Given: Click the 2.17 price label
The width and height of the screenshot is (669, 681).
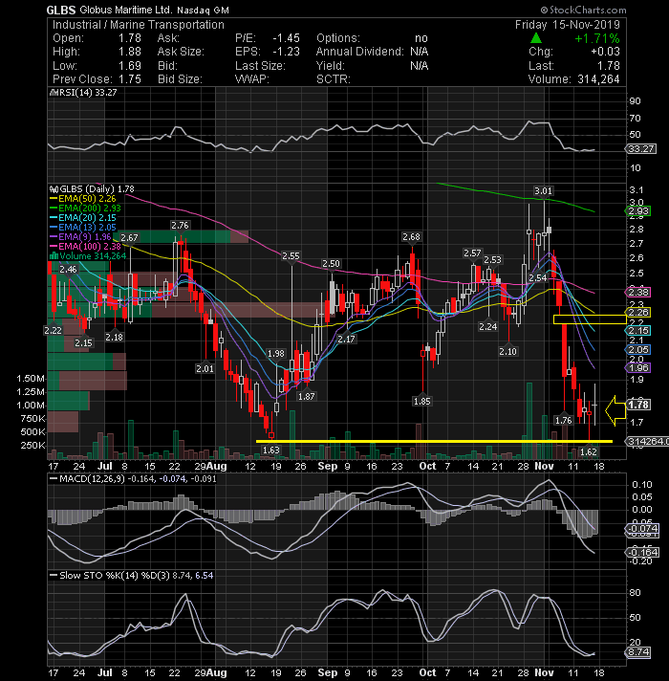Looking at the screenshot, I should pyautogui.click(x=346, y=340).
